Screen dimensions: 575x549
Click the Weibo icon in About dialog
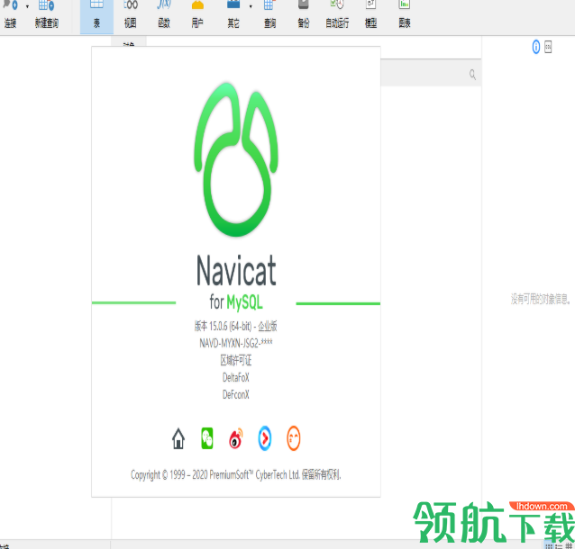pyautogui.click(x=236, y=438)
